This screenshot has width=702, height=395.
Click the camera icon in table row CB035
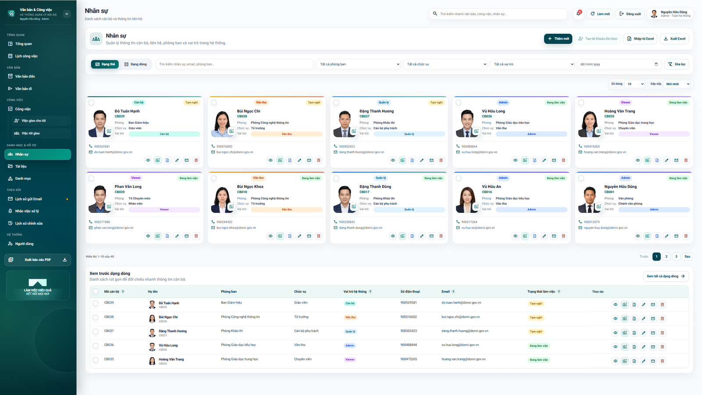[625, 361]
